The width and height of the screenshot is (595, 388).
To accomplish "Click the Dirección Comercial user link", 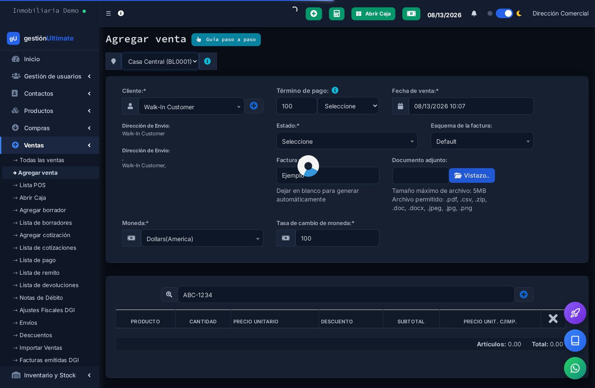I will pyautogui.click(x=560, y=14).
